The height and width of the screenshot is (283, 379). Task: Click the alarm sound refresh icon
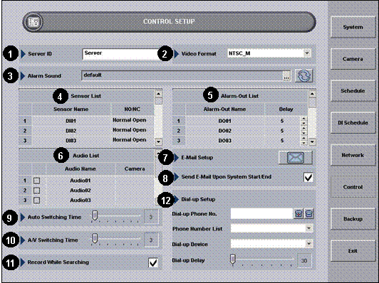point(303,76)
